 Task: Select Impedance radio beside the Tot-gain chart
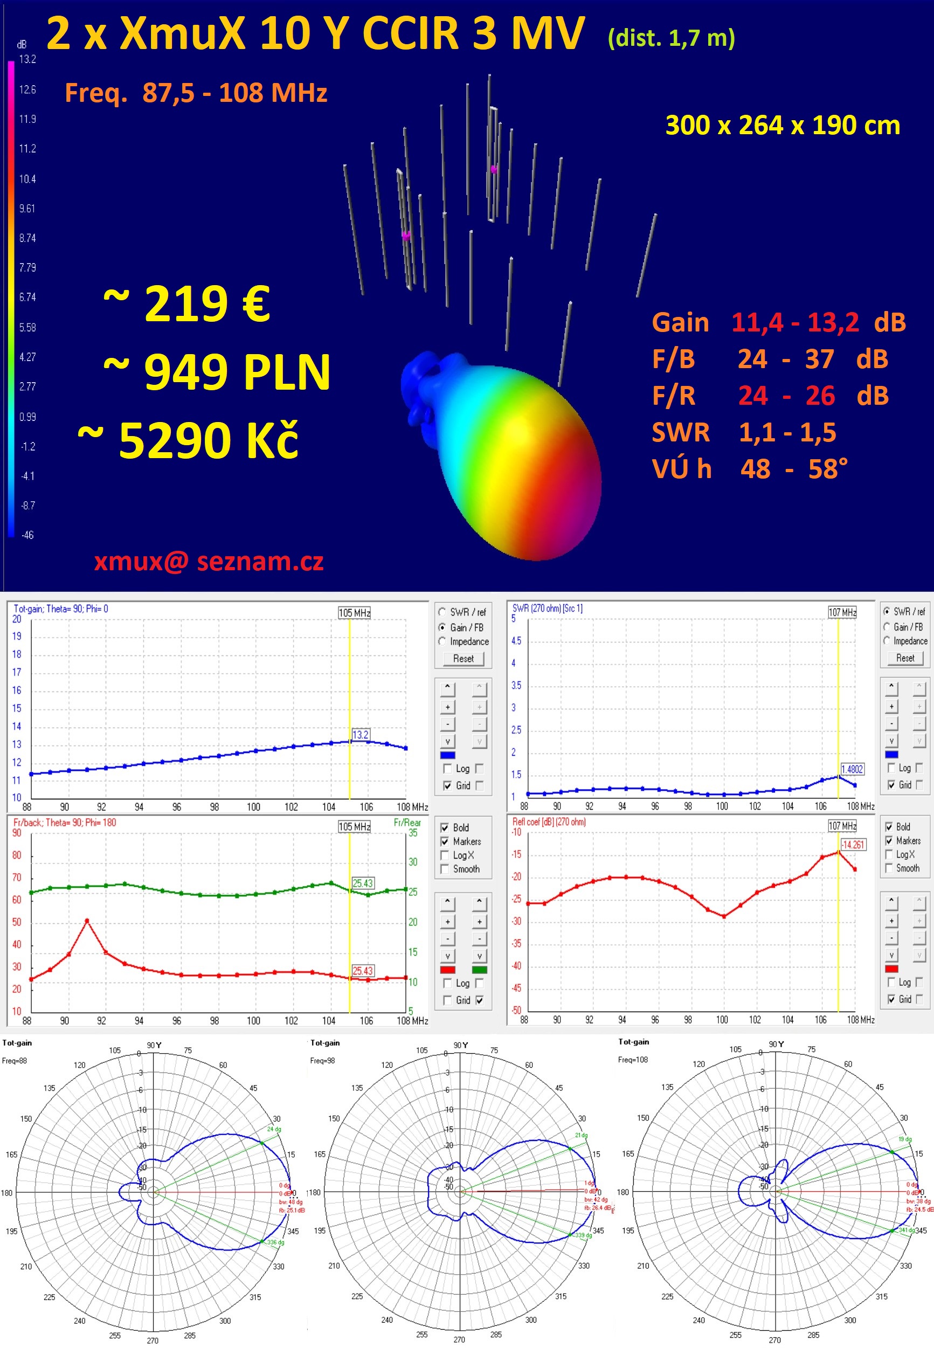point(442,641)
